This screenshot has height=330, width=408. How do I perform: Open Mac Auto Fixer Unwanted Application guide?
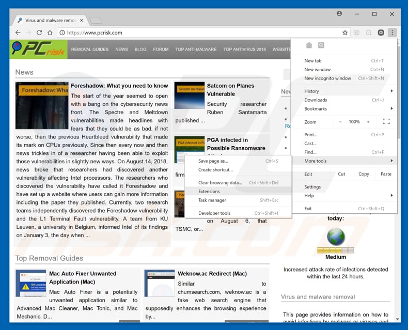click(83, 278)
